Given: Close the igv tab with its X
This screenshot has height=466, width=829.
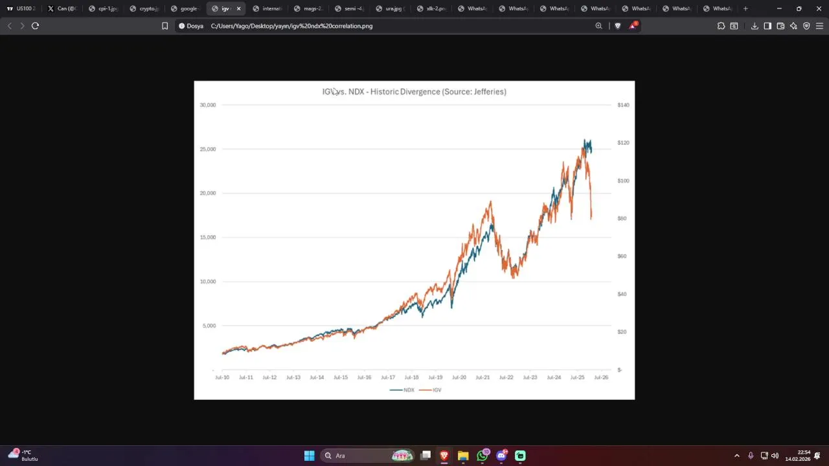Looking at the screenshot, I should (x=238, y=8).
